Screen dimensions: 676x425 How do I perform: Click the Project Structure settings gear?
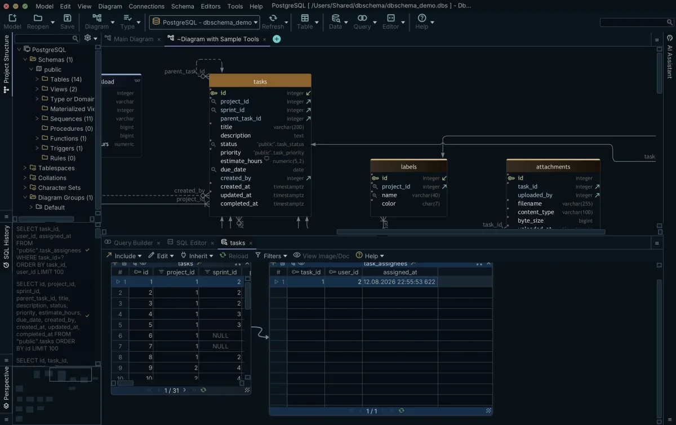(87, 38)
